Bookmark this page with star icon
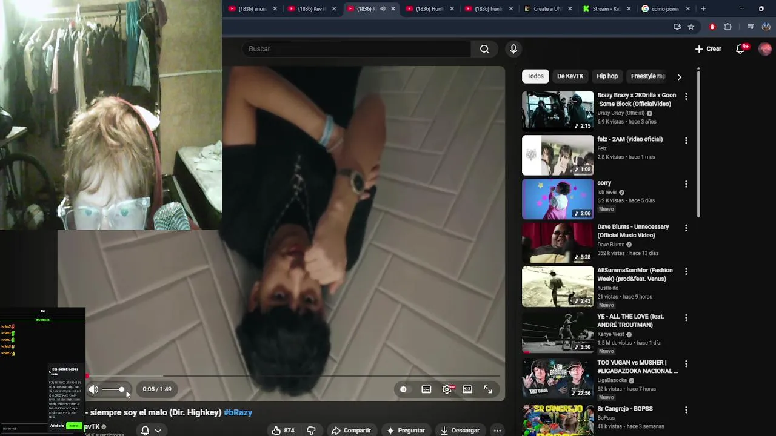Viewport: 776px width, 436px height. point(691,27)
